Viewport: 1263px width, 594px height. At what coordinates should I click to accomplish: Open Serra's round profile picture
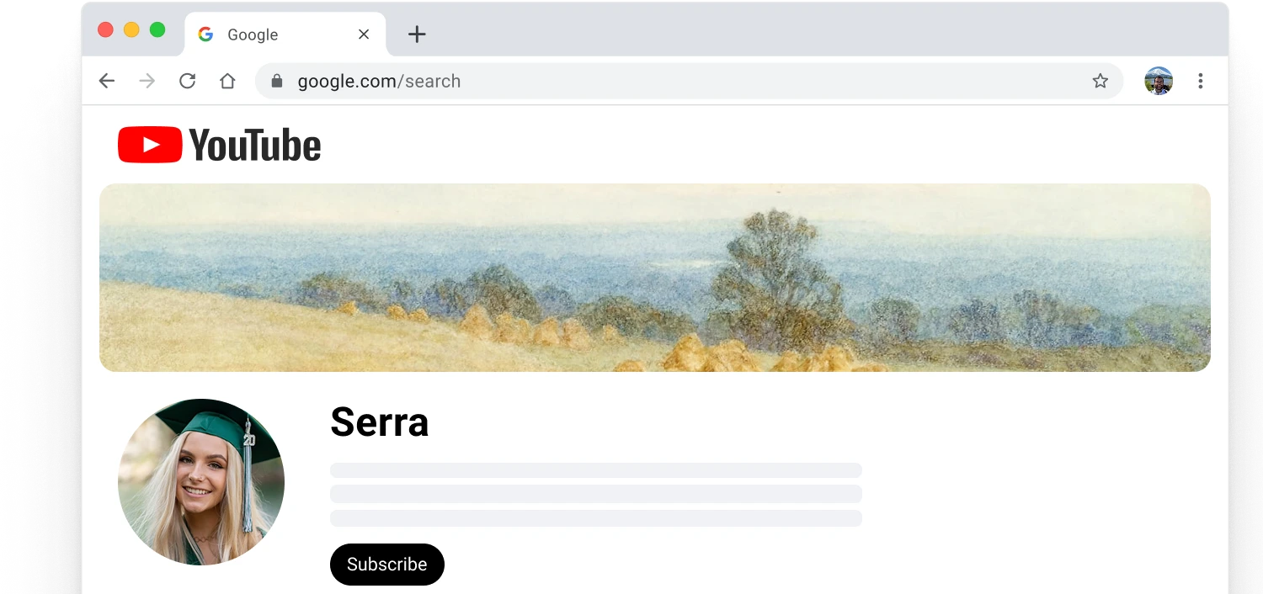201,481
